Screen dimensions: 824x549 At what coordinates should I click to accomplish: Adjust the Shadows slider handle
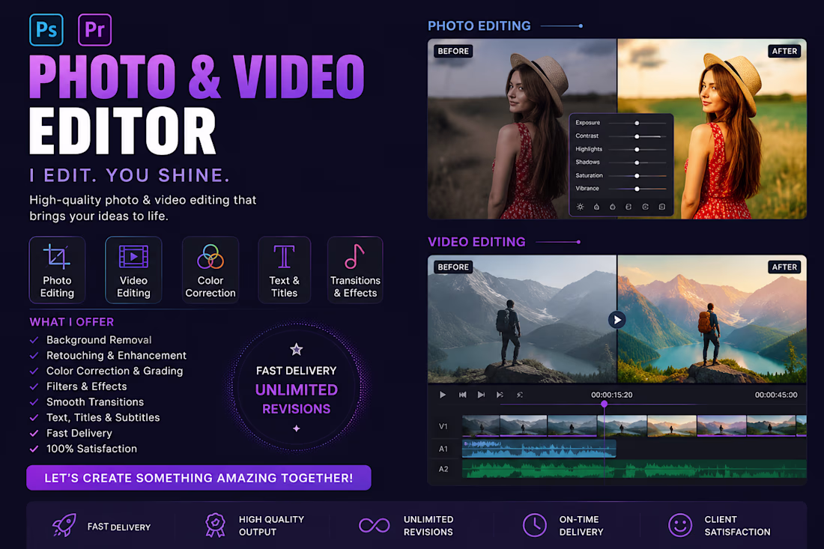[637, 163]
